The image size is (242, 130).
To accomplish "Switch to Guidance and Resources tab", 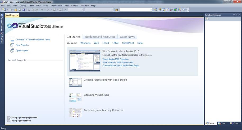I will [100, 37].
